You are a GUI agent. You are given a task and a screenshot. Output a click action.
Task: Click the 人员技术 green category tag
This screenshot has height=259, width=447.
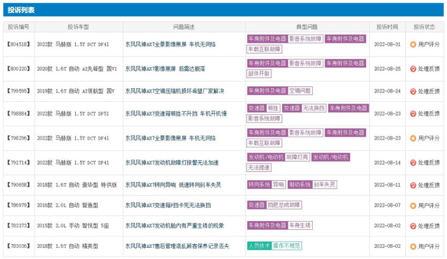[259, 246]
